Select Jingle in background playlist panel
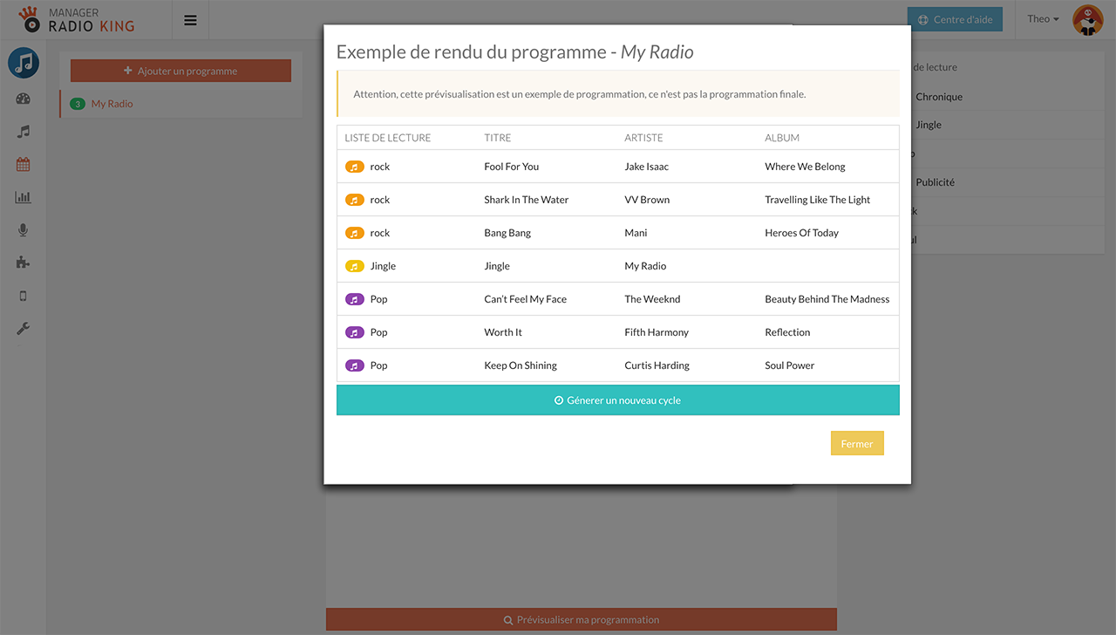 [x=929, y=125]
